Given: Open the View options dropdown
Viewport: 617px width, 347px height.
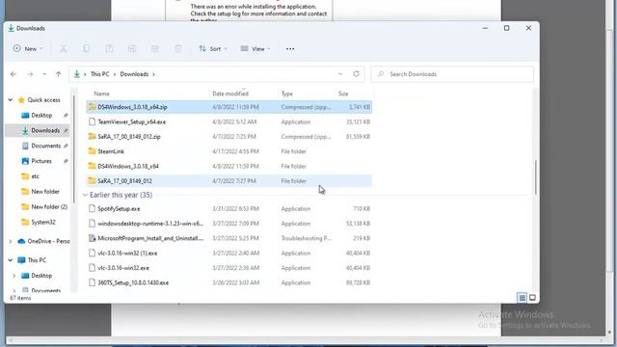Looking at the screenshot, I should 255,49.
